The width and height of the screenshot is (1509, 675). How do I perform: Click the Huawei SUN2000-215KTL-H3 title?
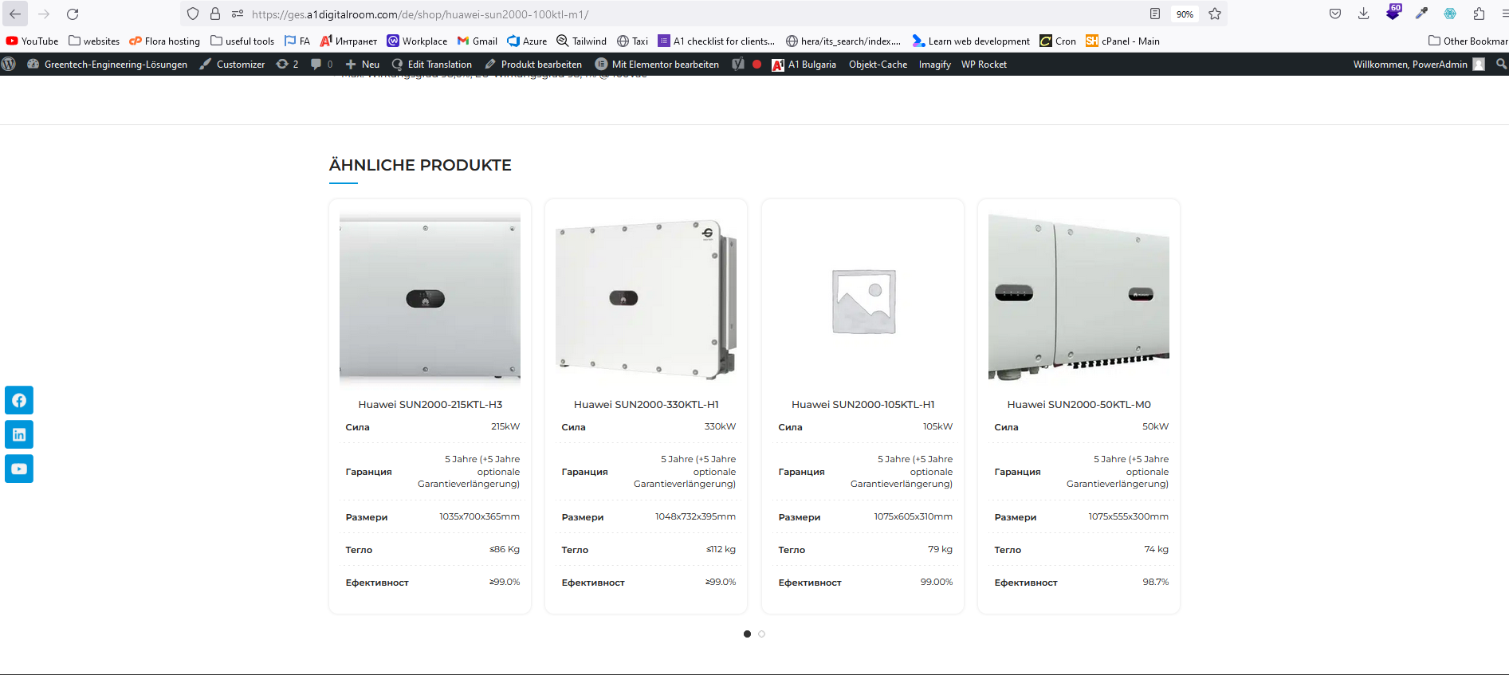430,404
